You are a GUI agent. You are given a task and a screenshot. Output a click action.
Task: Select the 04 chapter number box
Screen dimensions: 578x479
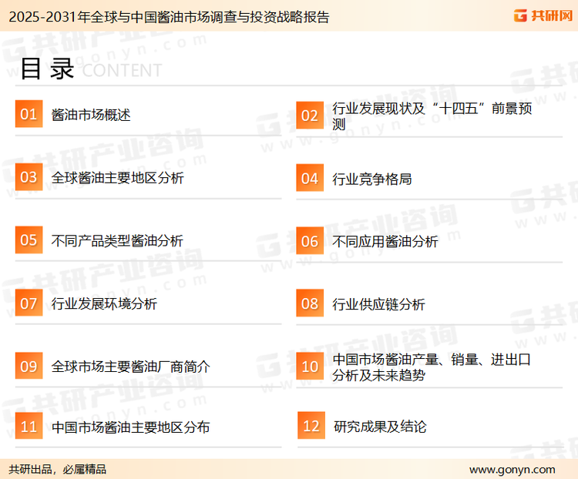click(309, 179)
